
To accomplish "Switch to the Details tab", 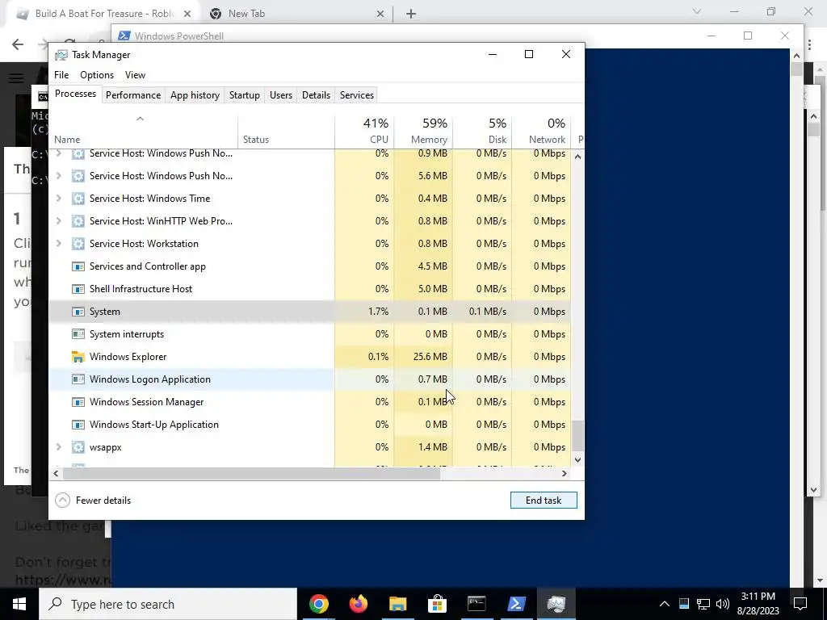I will coord(316,95).
